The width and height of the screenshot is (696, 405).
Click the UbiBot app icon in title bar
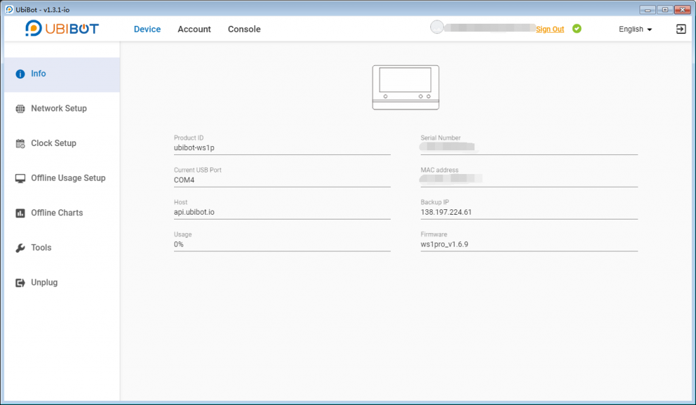pos(10,10)
